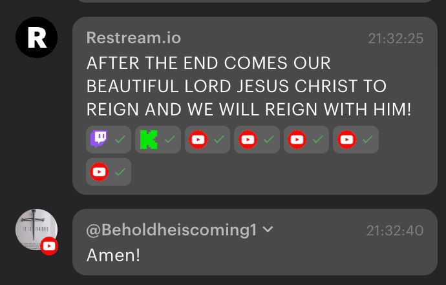
Task: Click the 21:32:40 timestamp
Action: click(395, 230)
